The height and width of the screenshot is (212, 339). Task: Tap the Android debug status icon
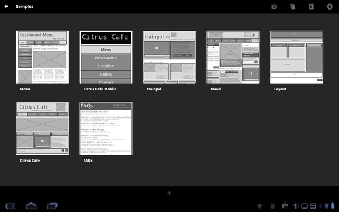point(259,206)
